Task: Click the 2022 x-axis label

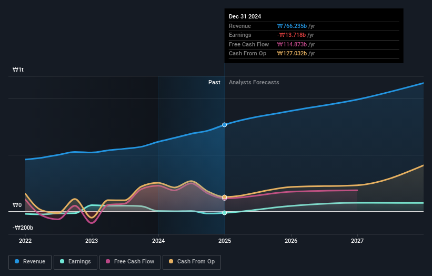Action: click(25, 241)
